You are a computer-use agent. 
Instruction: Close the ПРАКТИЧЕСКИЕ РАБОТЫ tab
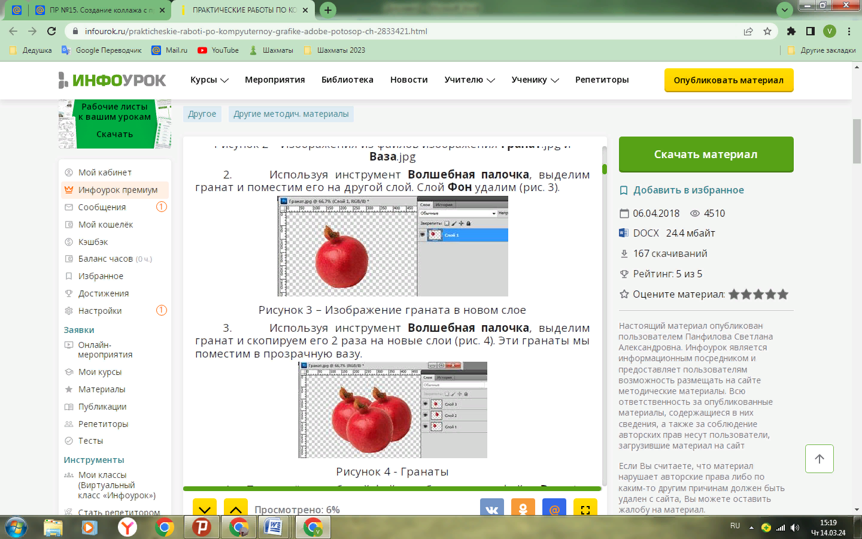(x=305, y=10)
